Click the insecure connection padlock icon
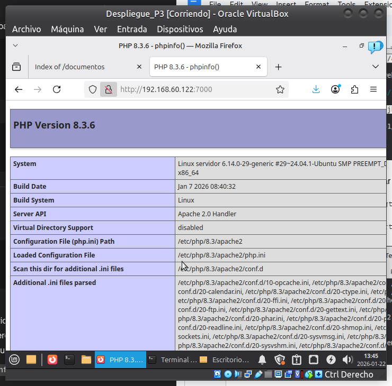This screenshot has width=392, height=386. point(108,89)
